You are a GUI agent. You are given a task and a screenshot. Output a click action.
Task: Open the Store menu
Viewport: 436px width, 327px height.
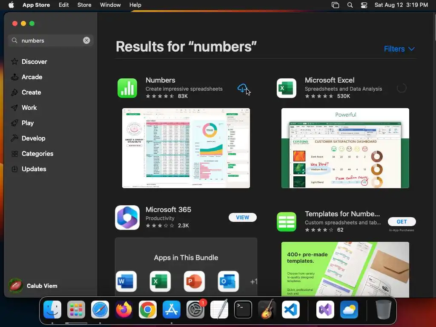(x=84, y=5)
